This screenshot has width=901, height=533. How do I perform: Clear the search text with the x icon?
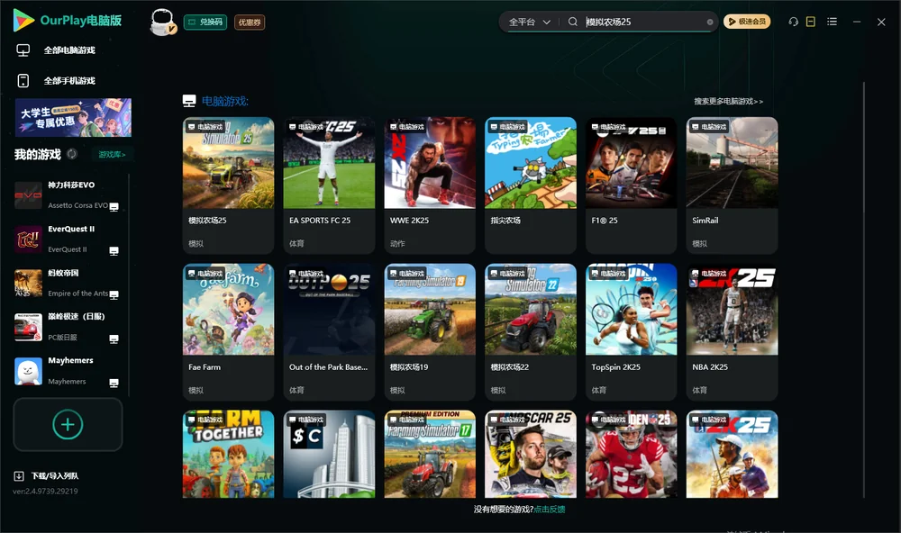[x=710, y=22]
